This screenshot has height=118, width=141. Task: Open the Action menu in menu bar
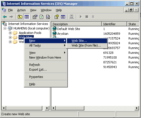tap(21, 10)
